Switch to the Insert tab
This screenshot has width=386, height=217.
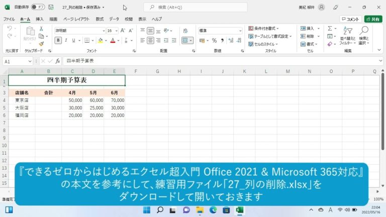coord(39,19)
